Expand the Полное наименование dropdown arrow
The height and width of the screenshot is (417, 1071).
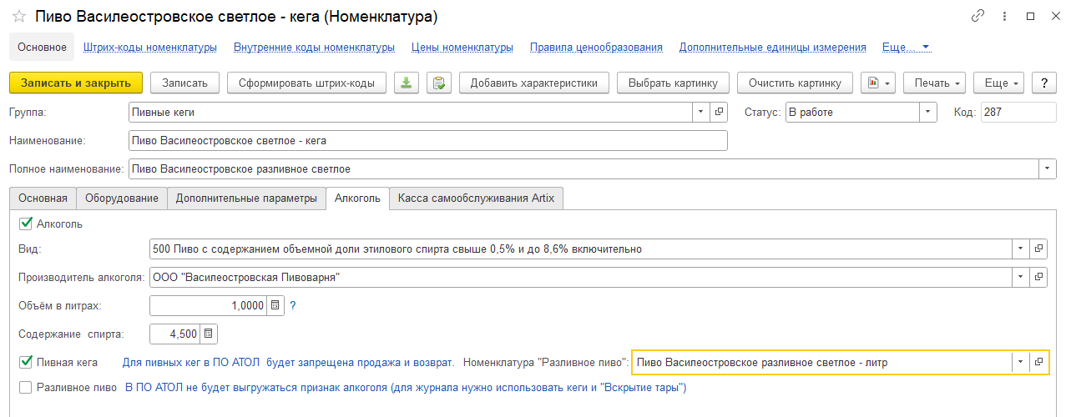point(1048,168)
